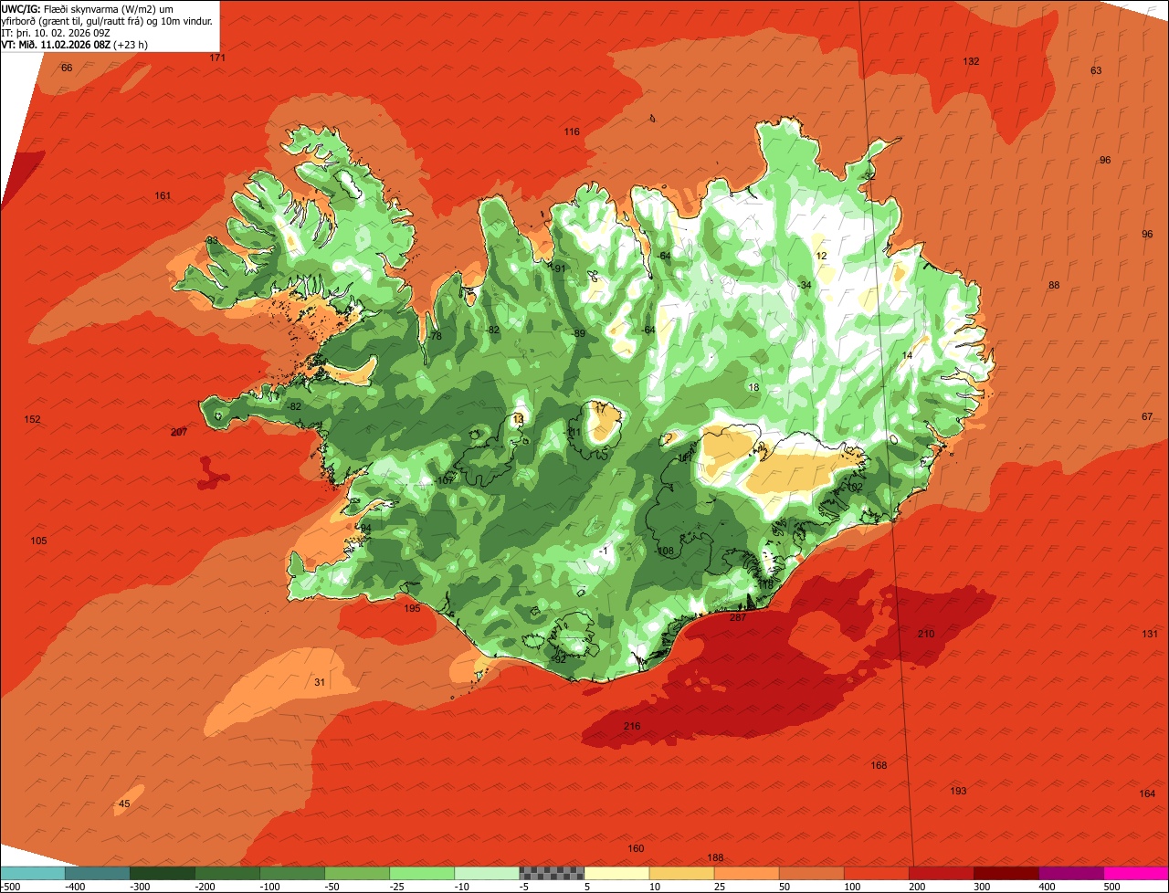Click the map value "164" at the bottom right

[1147, 793]
